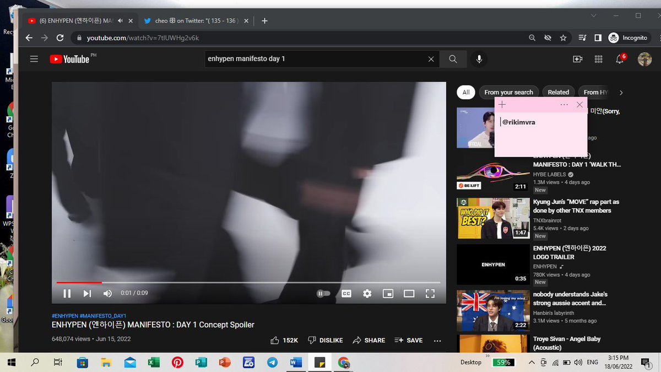
Task: Like the video with 152K likes
Action: [284, 341]
